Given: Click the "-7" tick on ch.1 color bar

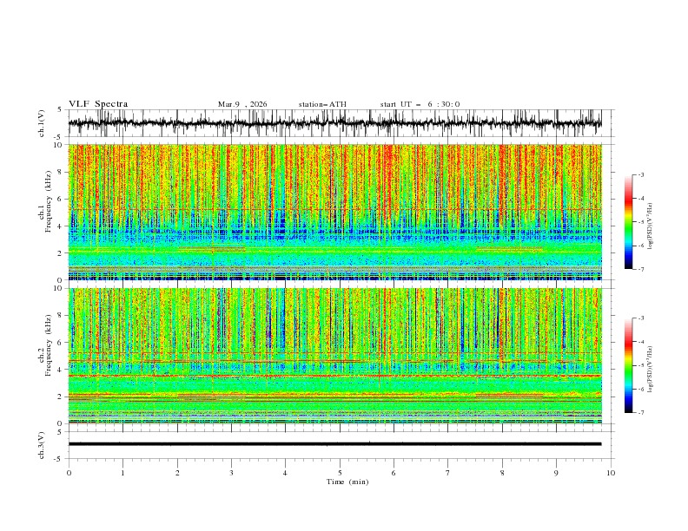Looking at the screenshot, I should pyautogui.click(x=641, y=269).
